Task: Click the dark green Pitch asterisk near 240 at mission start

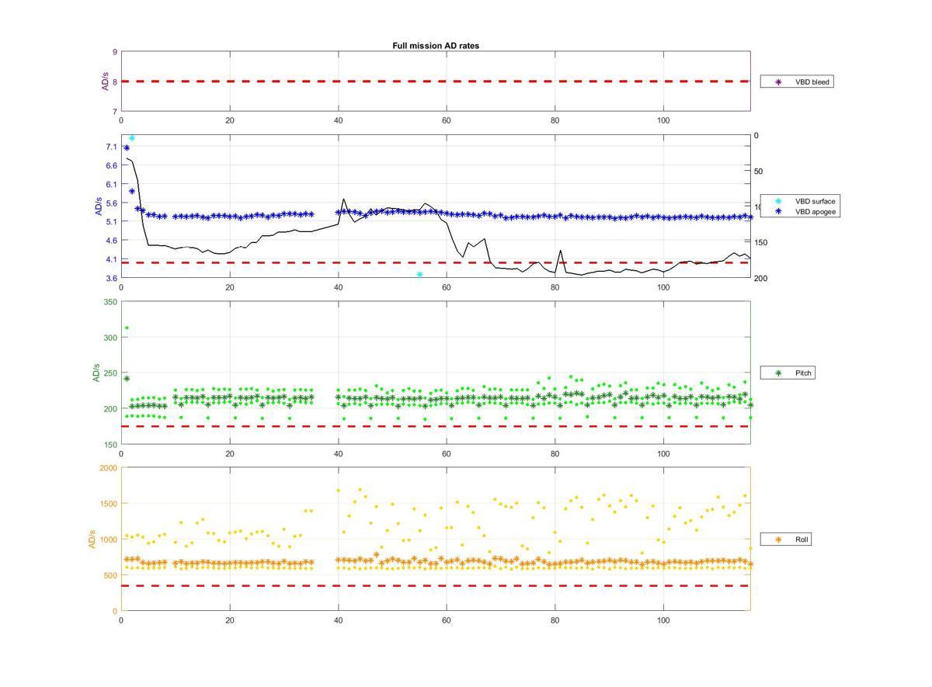Action: 127,379
